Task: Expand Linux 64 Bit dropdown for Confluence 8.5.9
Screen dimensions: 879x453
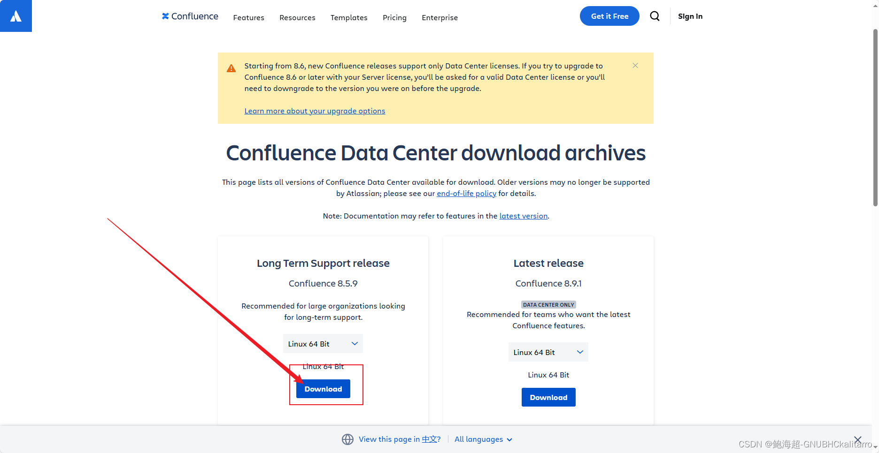Action: click(x=323, y=344)
